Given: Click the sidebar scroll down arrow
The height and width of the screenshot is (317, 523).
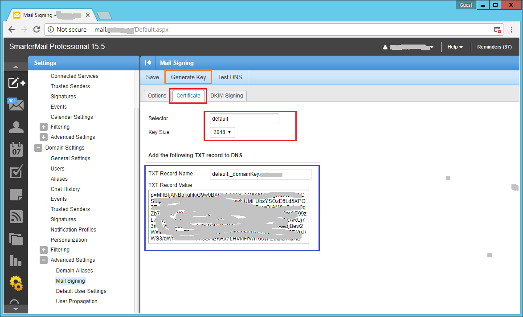Looking at the screenshot, I should click(16, 309).
